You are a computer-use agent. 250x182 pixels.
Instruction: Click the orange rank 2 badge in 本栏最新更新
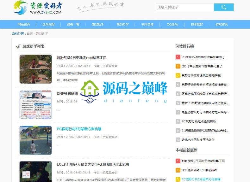point(178,170)
